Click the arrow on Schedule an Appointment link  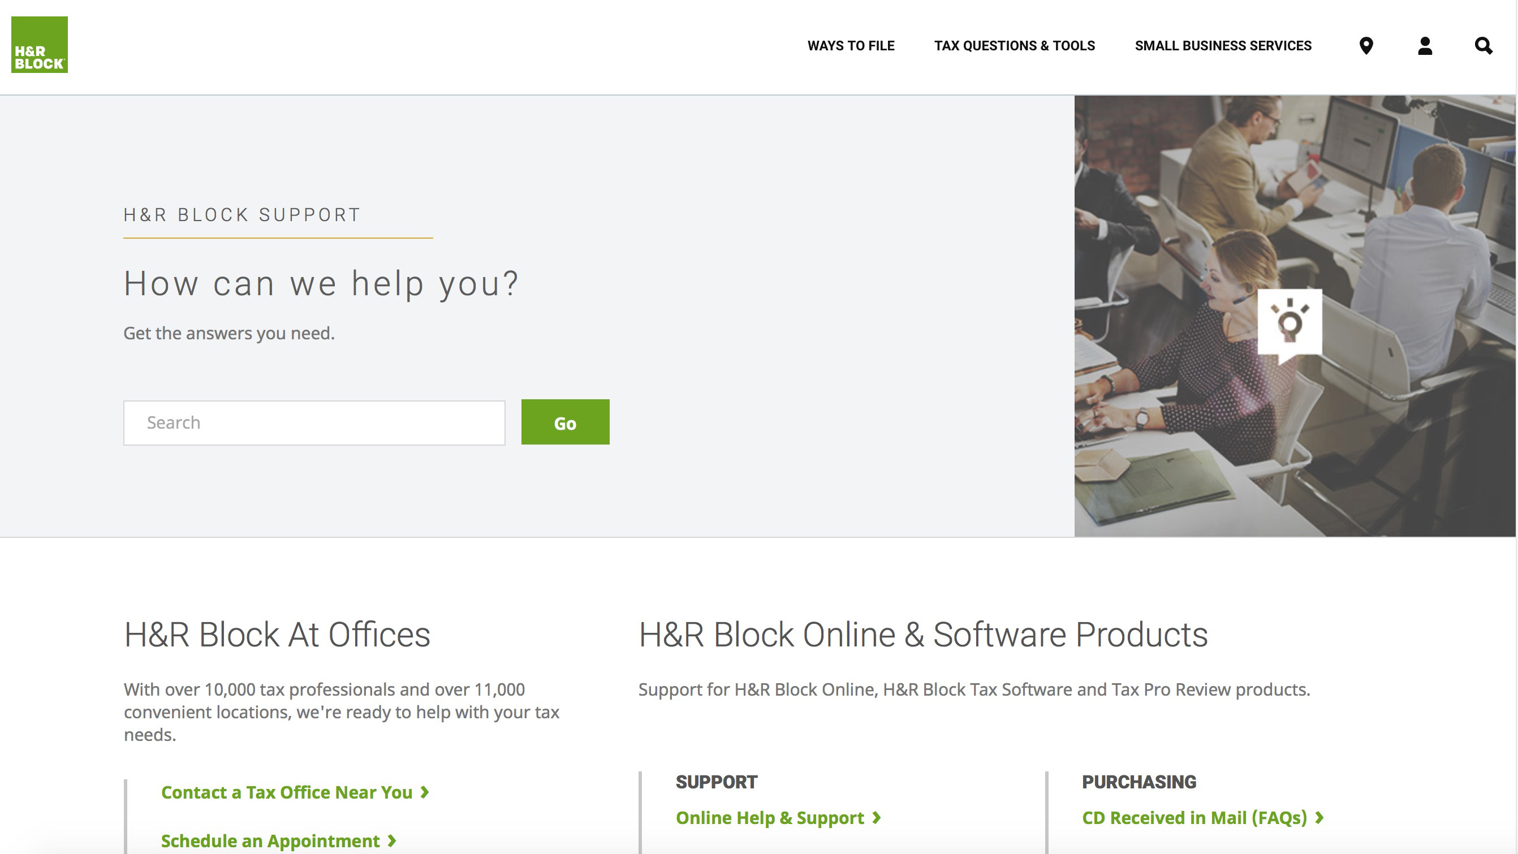click(x=394, y=840)
